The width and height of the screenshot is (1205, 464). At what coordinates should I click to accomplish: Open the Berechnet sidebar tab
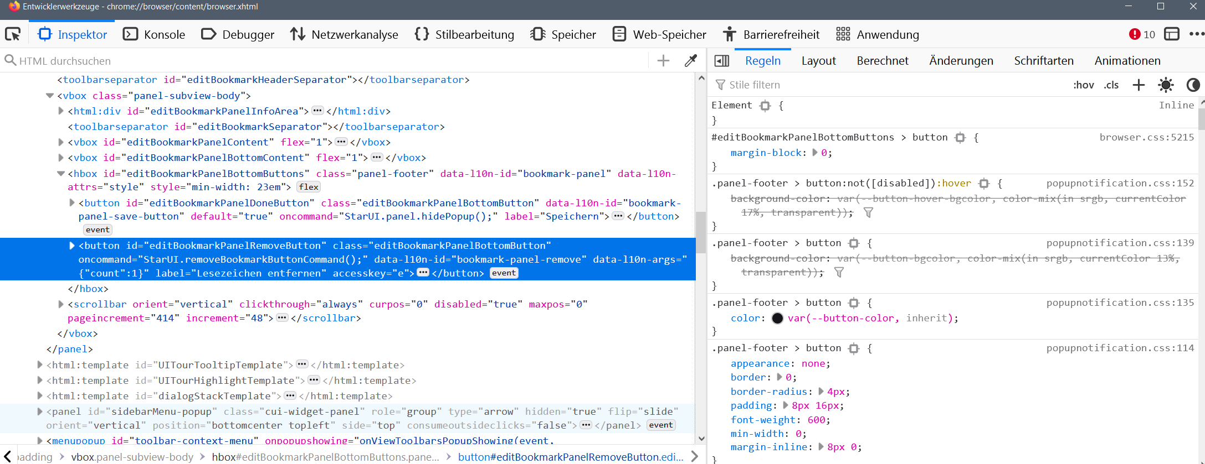882,61
